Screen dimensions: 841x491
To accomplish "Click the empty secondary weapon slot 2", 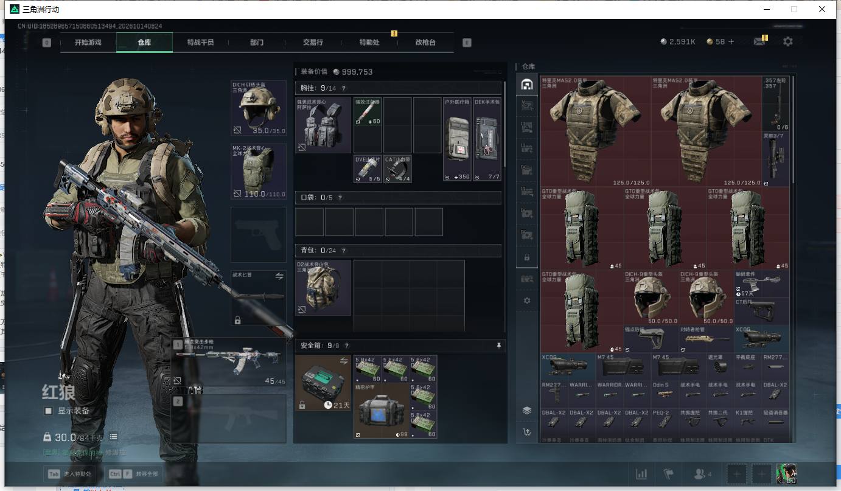I will [228, 419].
